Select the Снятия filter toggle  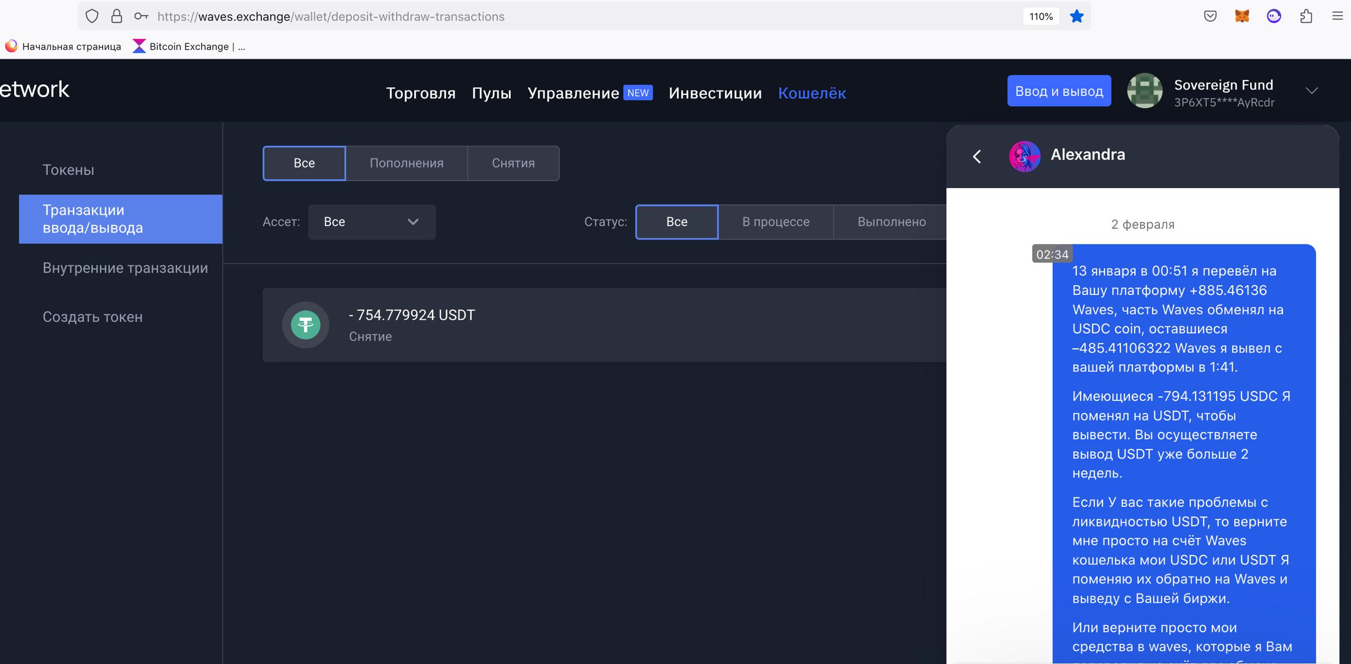coord(513,163)
